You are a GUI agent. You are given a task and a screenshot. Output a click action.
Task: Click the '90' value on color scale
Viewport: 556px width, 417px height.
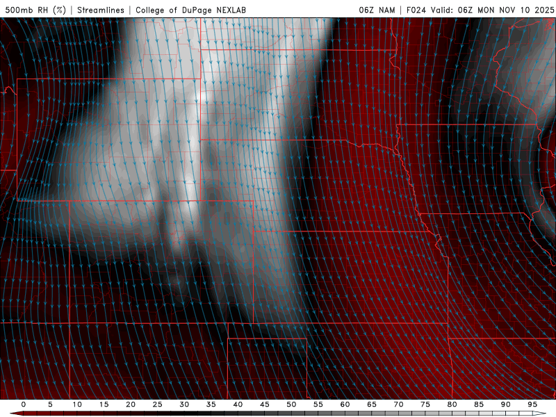[506, 404]
